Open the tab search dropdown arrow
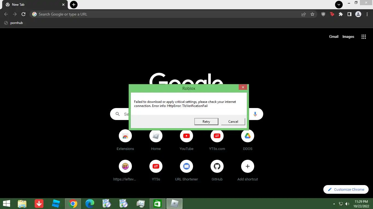The width and height of the screenshot is (373, 209). click(339, 5)
